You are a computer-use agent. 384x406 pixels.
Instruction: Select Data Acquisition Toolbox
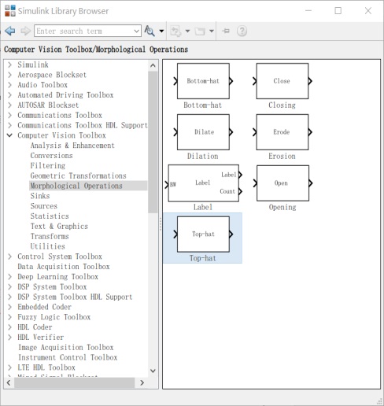[64, 267]
